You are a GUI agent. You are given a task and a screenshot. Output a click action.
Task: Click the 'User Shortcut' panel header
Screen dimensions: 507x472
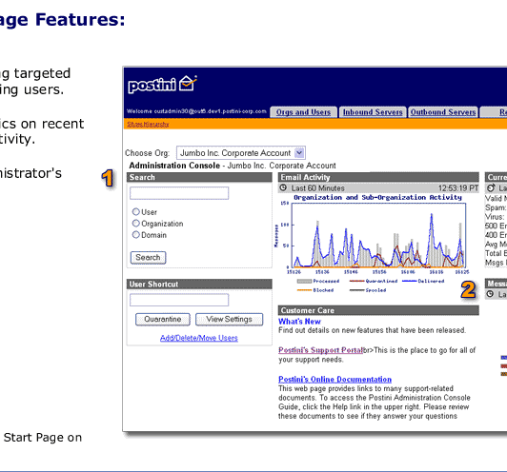click(x=199, y=285)
